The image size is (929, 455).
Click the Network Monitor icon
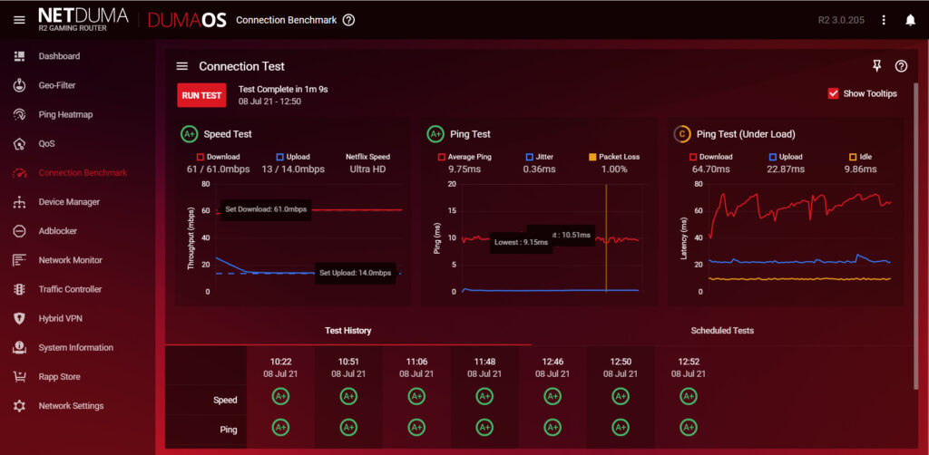pos(20,260)
